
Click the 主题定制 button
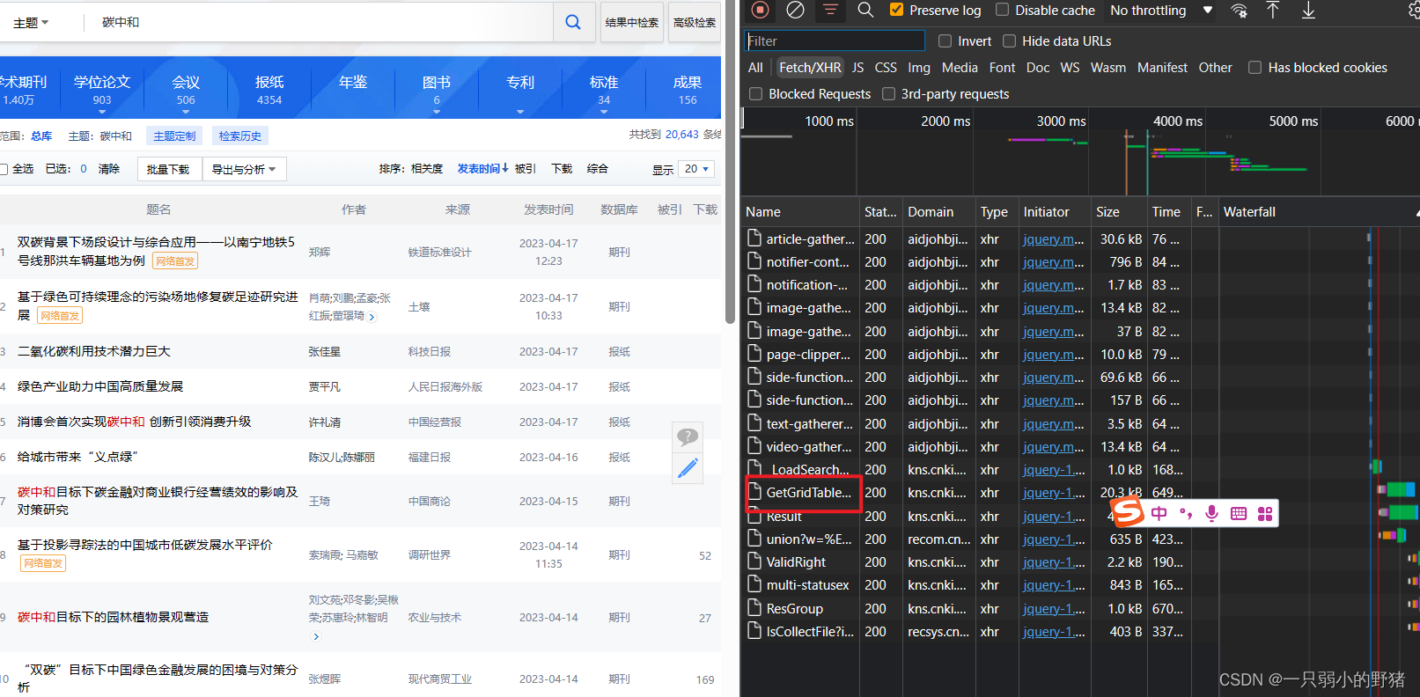[174, 136]
